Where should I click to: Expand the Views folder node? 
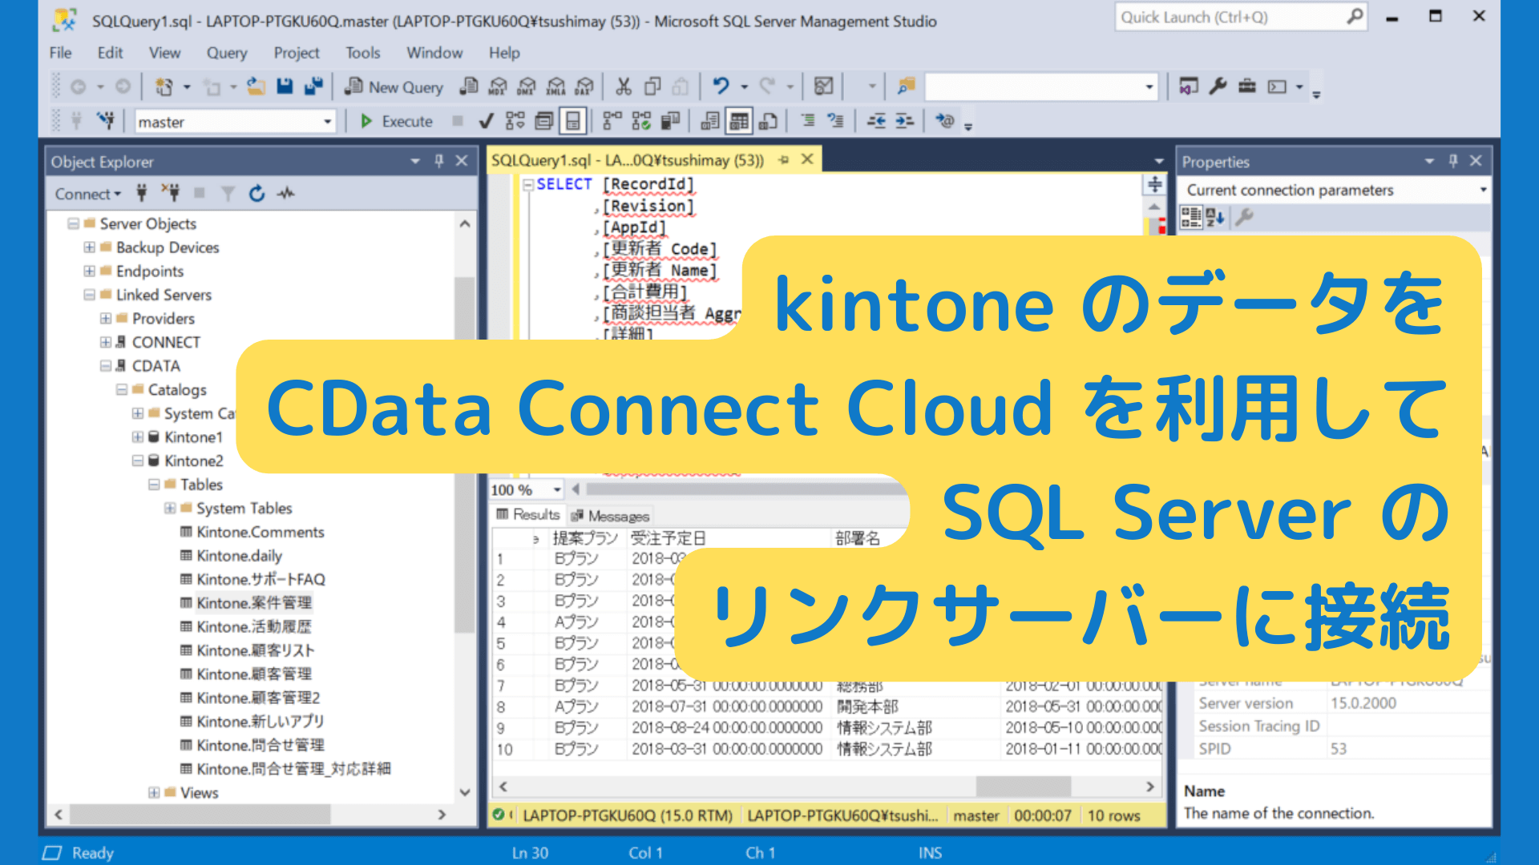click(x=154, y=793)
